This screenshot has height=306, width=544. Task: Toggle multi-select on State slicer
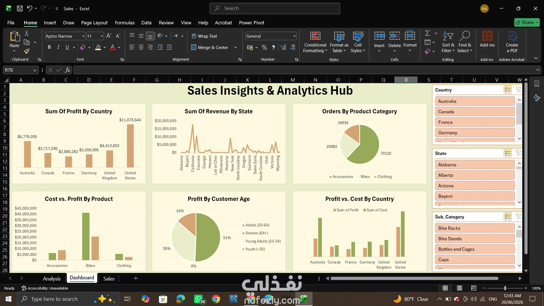(507, 153)
